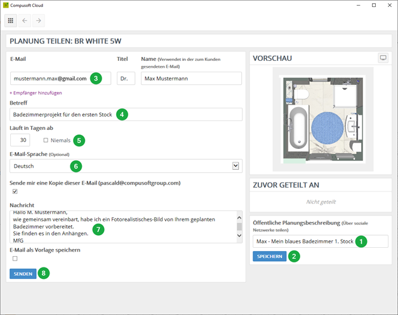Click the E-Mail address input field
398x315 pixels.
(x=60, y=79)
